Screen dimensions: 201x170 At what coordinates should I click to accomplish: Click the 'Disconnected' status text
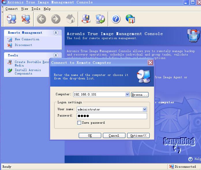[185, 167]
